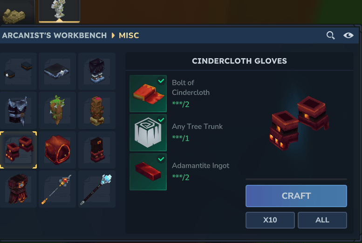Select the Cindercloth robe recipe
This screenshot has height=243, width=362.
click(18, 189)
